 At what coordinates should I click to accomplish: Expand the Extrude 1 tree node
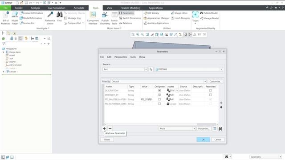tap(4, 72)
